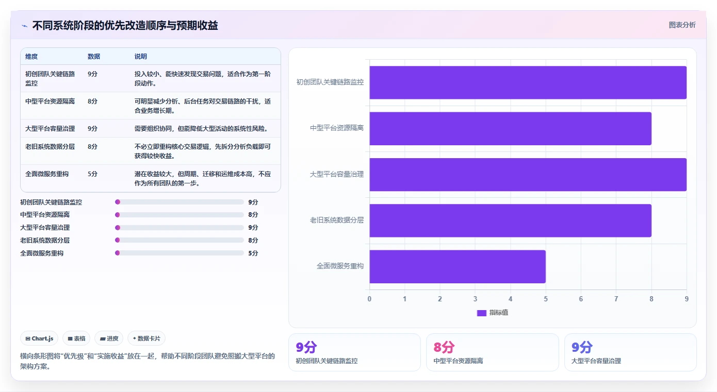Click the 中型平台资源隔离 progress bar
717x392 pixels.
click(180, 214)
